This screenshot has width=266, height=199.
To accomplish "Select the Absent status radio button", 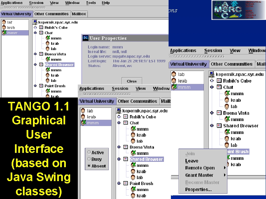I will tap(89, 166).
